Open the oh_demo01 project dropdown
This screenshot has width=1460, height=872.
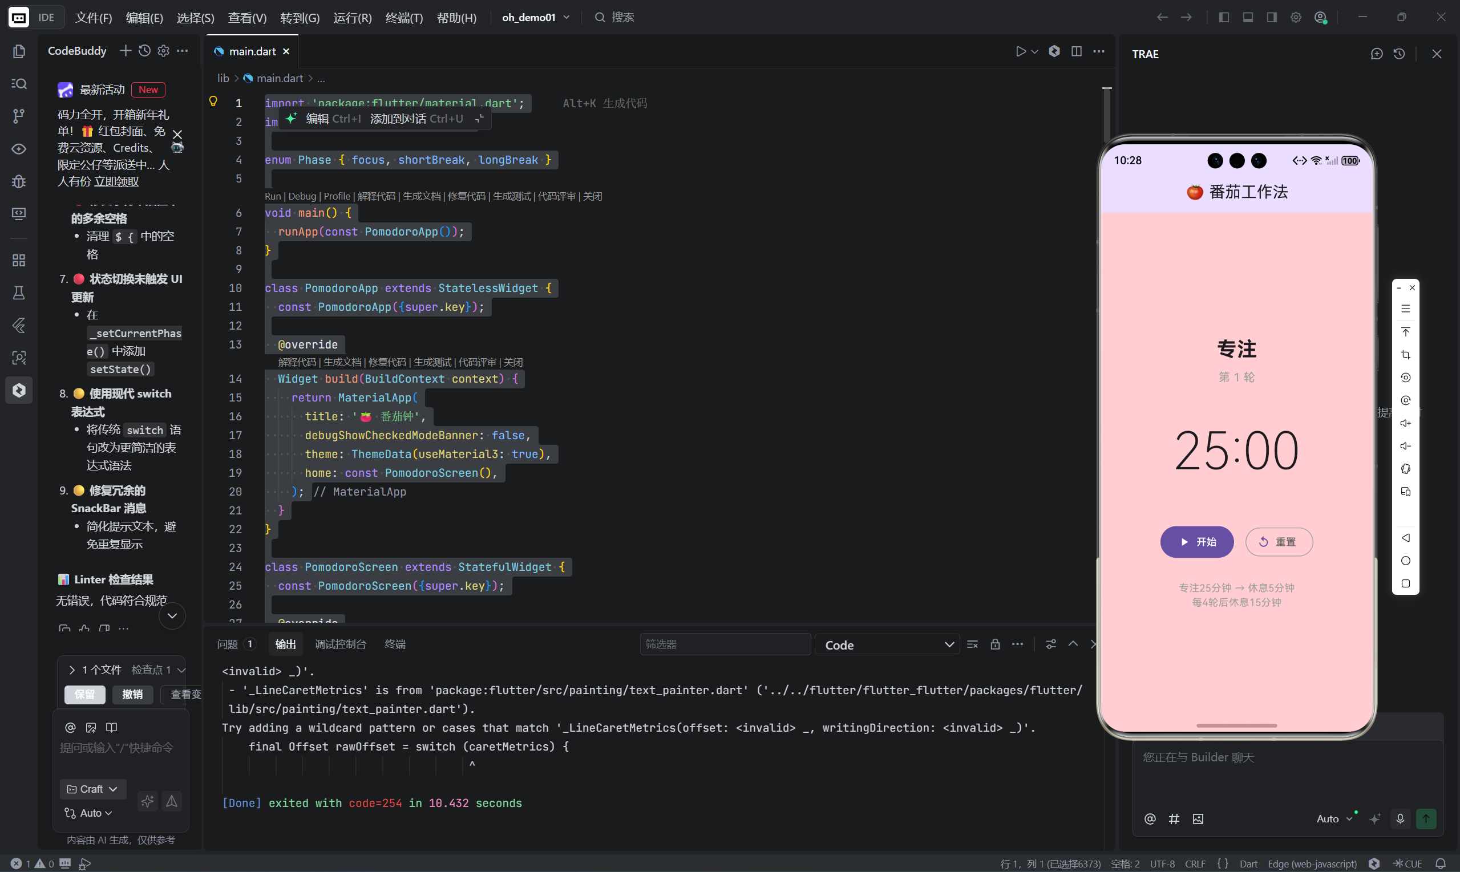click(536, 18)
